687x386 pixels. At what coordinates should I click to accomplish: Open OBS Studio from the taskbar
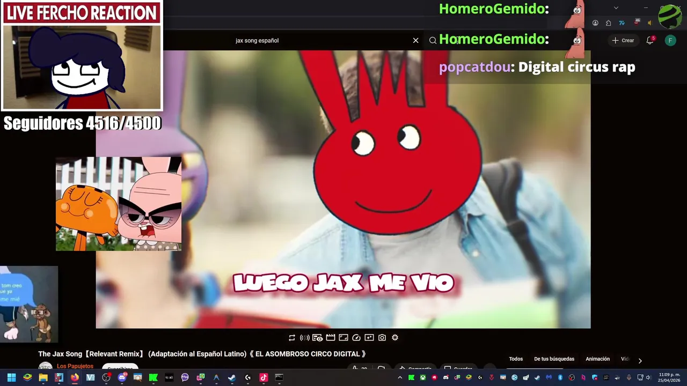coord(106,377)
